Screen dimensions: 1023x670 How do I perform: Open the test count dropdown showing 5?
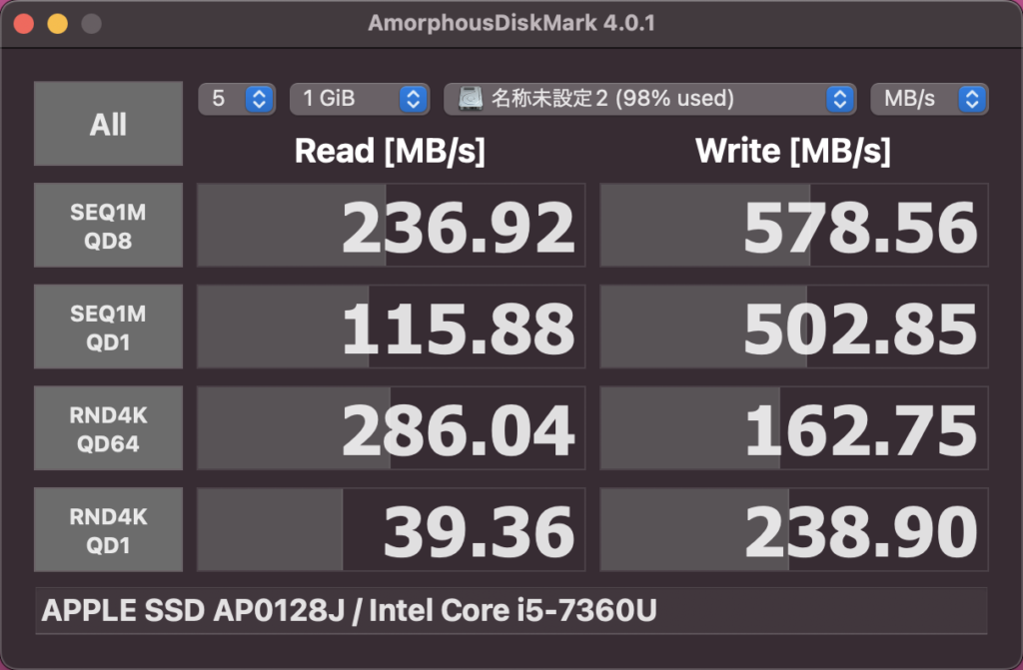[236, 99]
